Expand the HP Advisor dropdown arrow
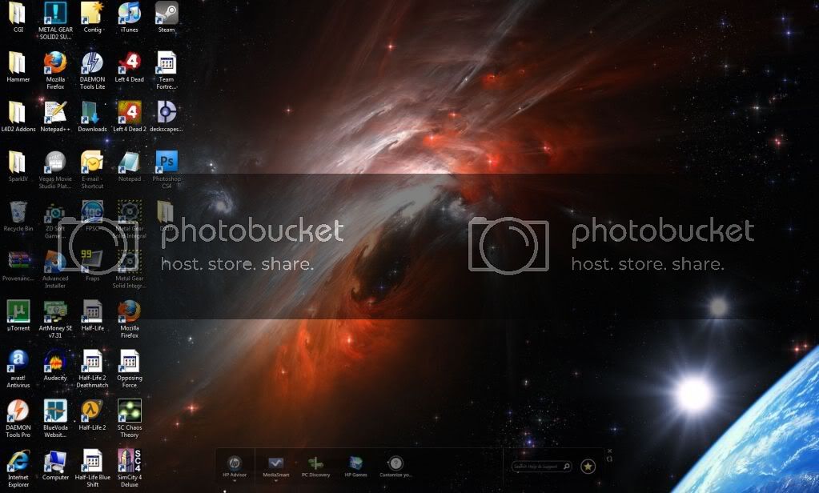The width and height of the screenshot is (819, 493). click(234, 482)
